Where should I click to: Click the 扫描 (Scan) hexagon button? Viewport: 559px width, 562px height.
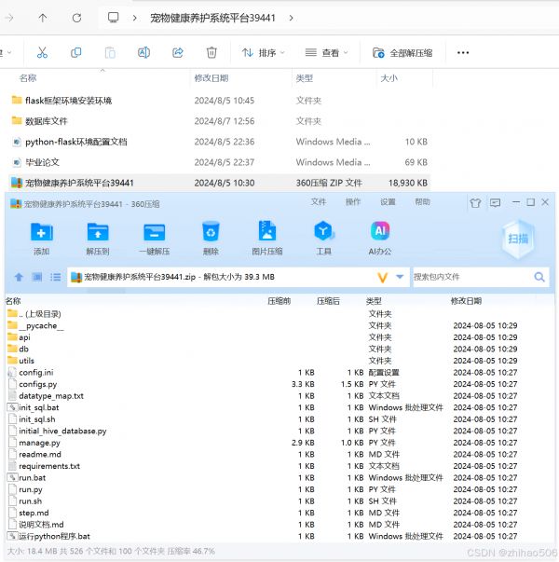(518, 239)
